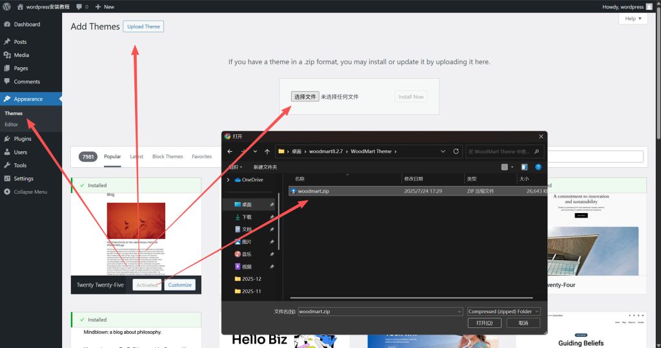Click the Upload Theme button

tap(143, 26)
